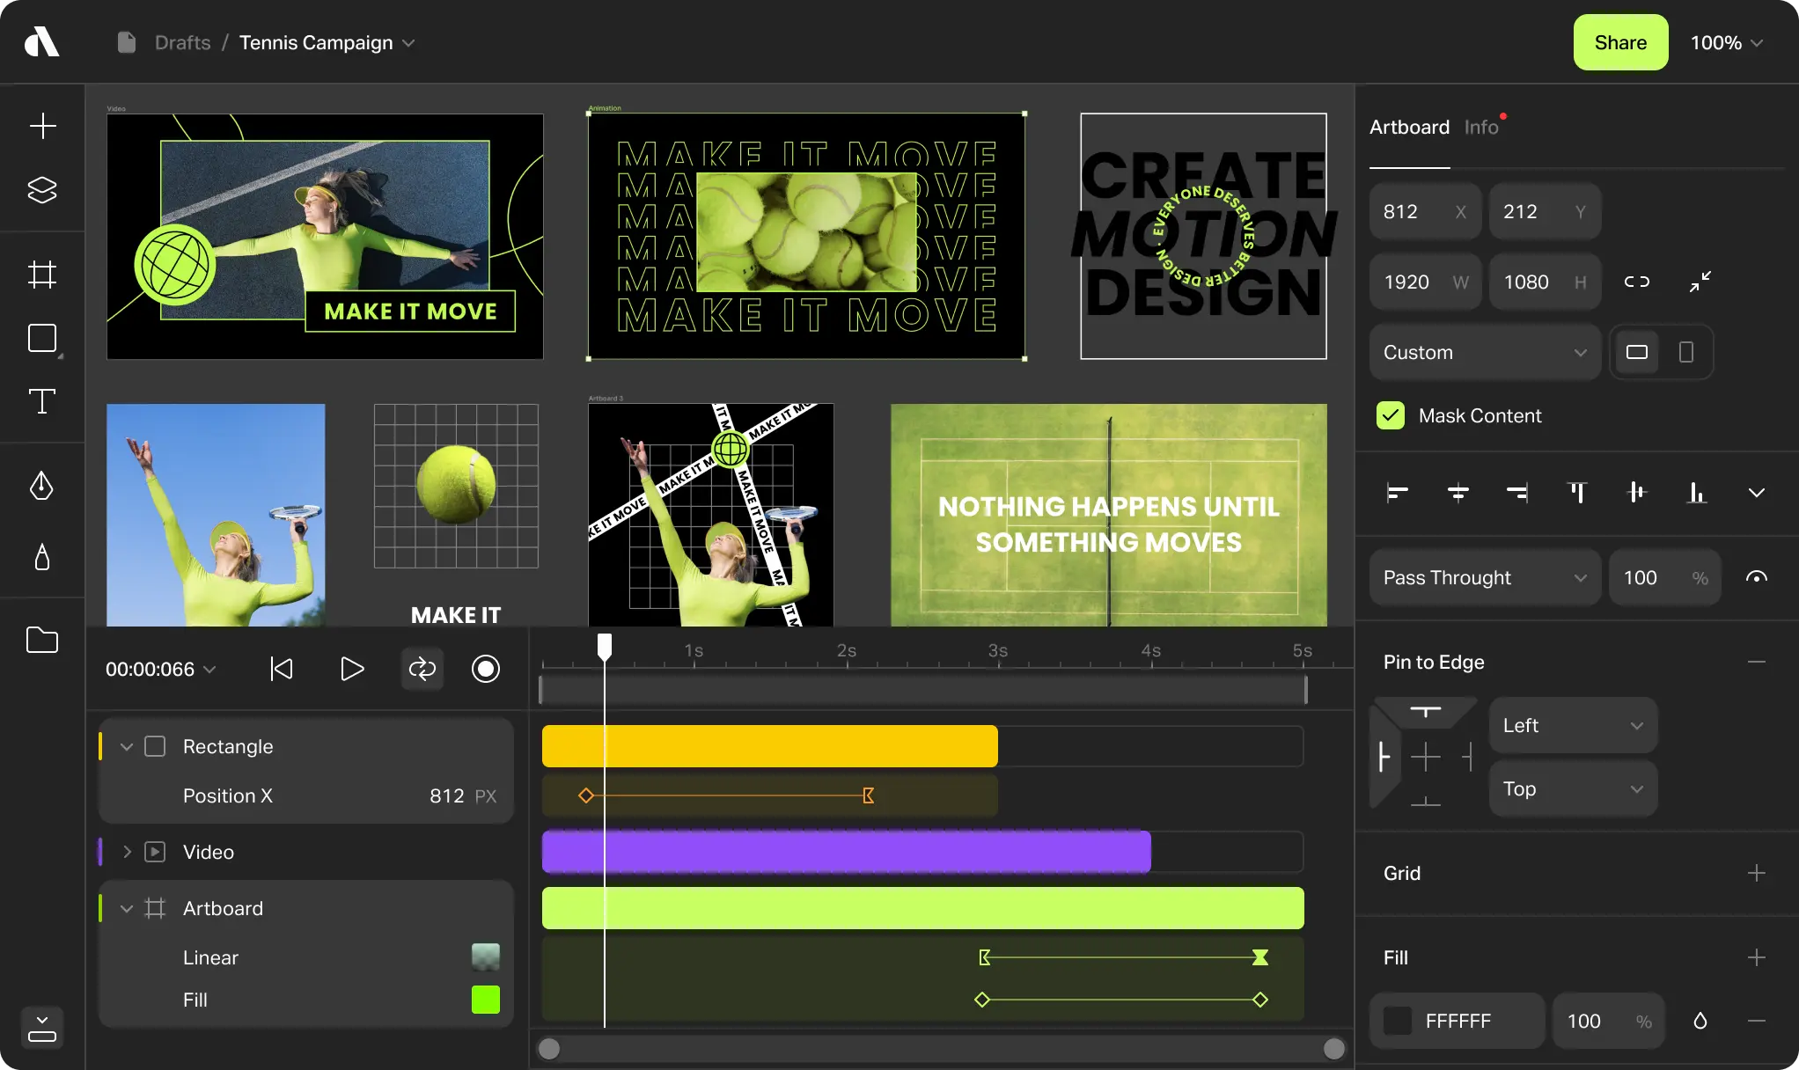This screenshot has width=1799, height=1070.
Task: Toggle portrait orientation for the artboard
Action: tap(1686, 352)
